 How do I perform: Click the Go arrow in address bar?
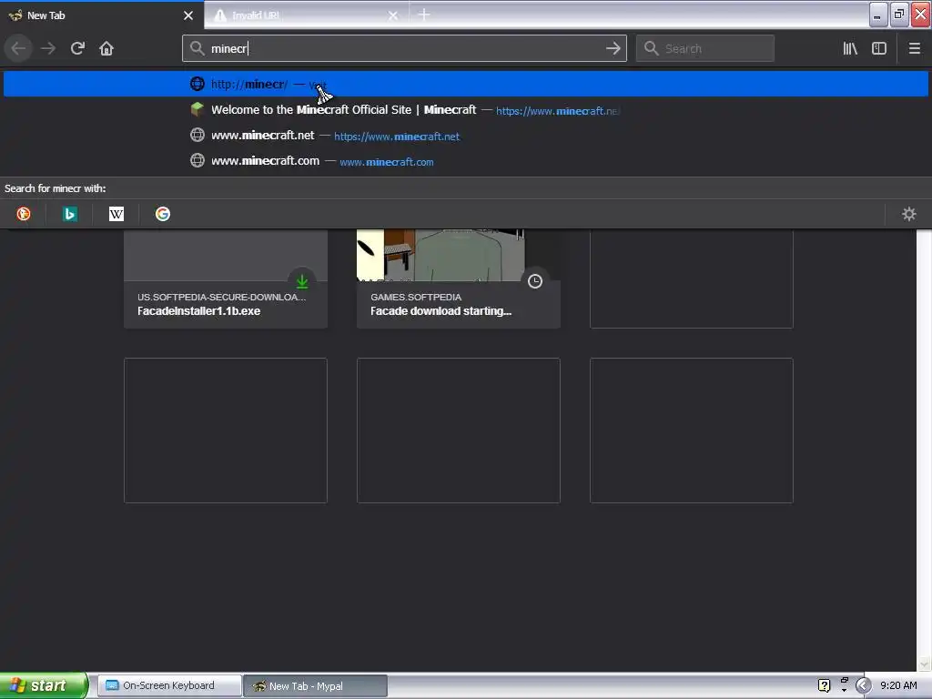point(613,48)
